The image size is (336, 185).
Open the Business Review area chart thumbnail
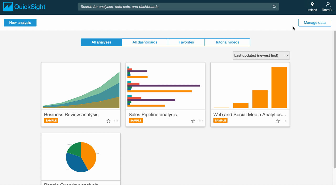pyautogui.click(x=81, y=86)
